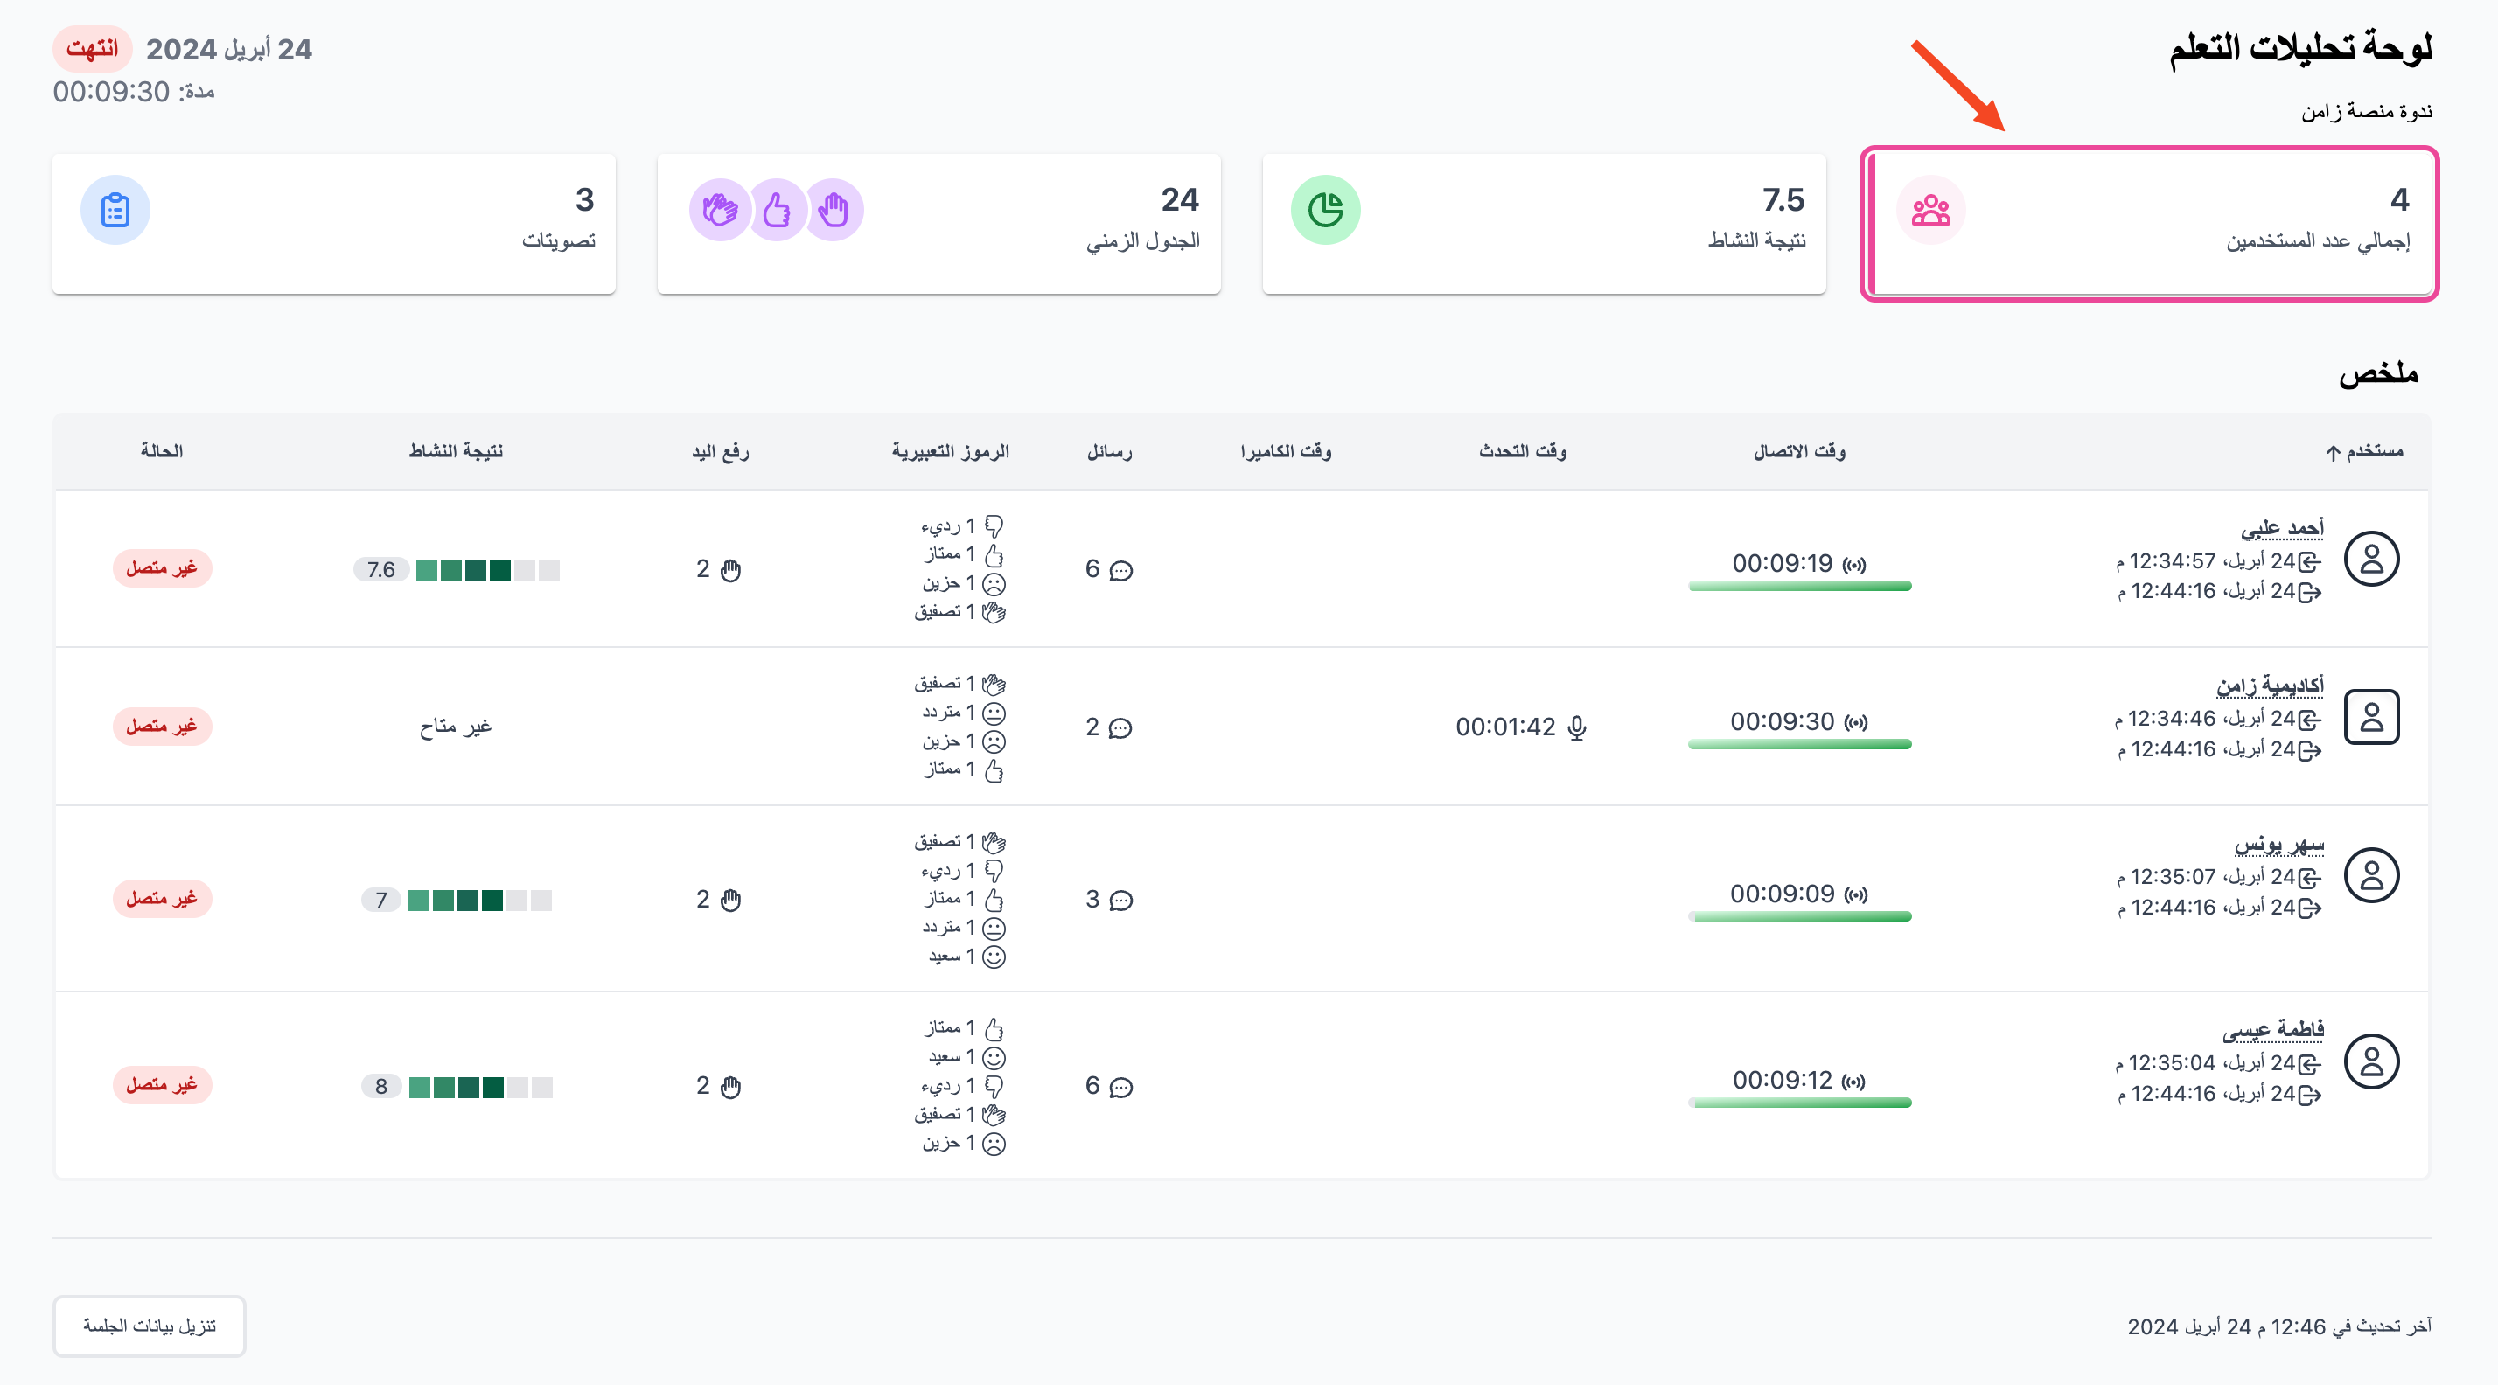The height and width of the screenshot is (1385, 2498).
Task: Click the غير متاح activity score text
Action: pos(455,727)
